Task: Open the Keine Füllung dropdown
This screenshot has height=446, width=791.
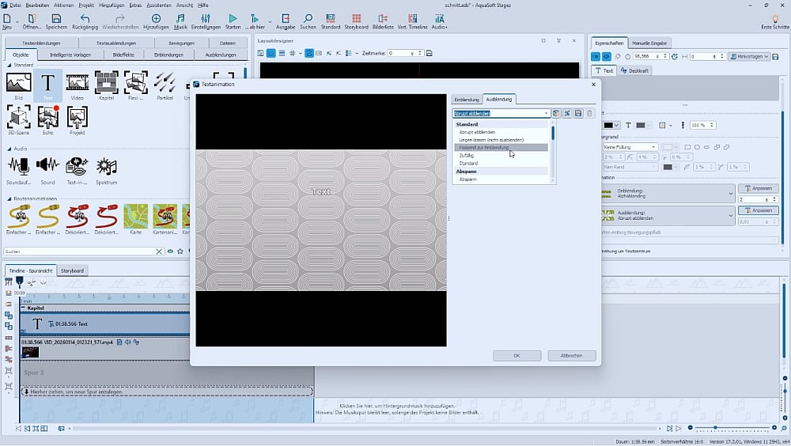Action: coord(630,147)
